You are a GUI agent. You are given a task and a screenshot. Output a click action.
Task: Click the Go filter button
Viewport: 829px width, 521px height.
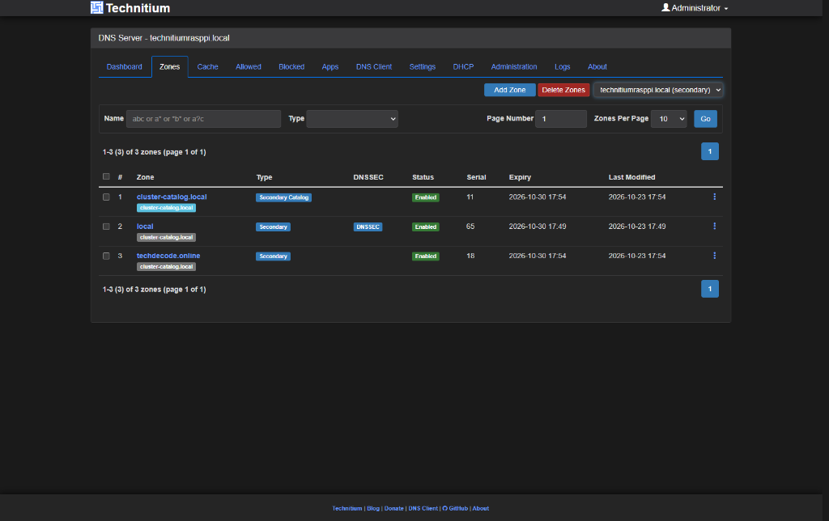pos(705,119)
